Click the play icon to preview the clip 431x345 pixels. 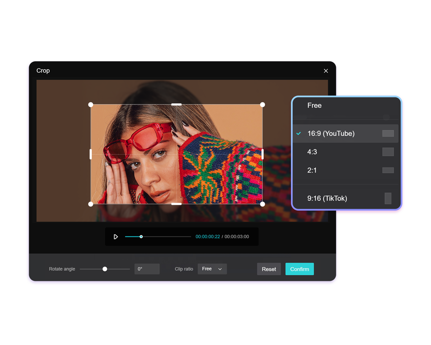tap(116, 237)
